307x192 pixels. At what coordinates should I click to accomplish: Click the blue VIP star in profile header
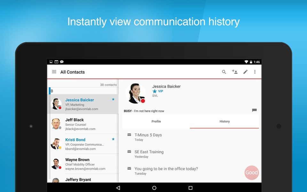click(155, 91)
